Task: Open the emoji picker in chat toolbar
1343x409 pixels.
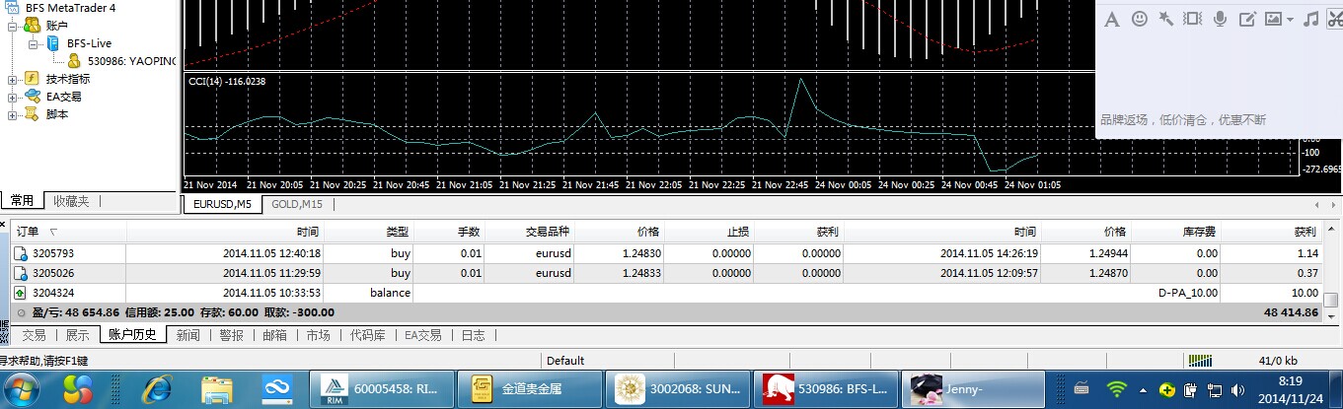Action: tap(1139, 19)
